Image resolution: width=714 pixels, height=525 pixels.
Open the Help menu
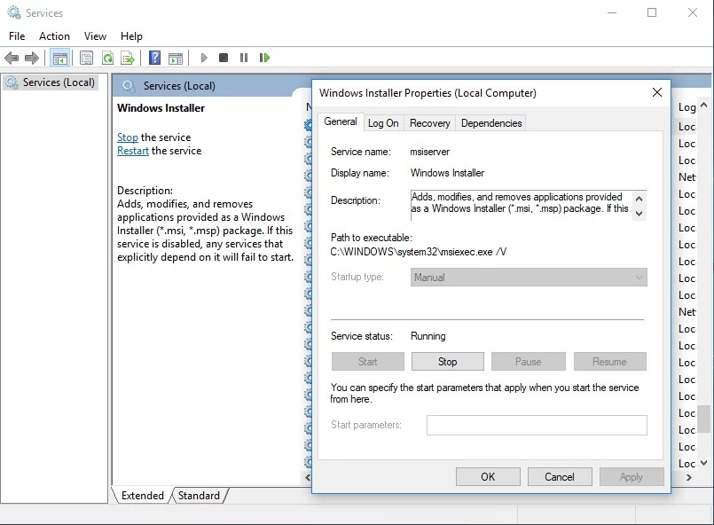click(x=131, y=36)
